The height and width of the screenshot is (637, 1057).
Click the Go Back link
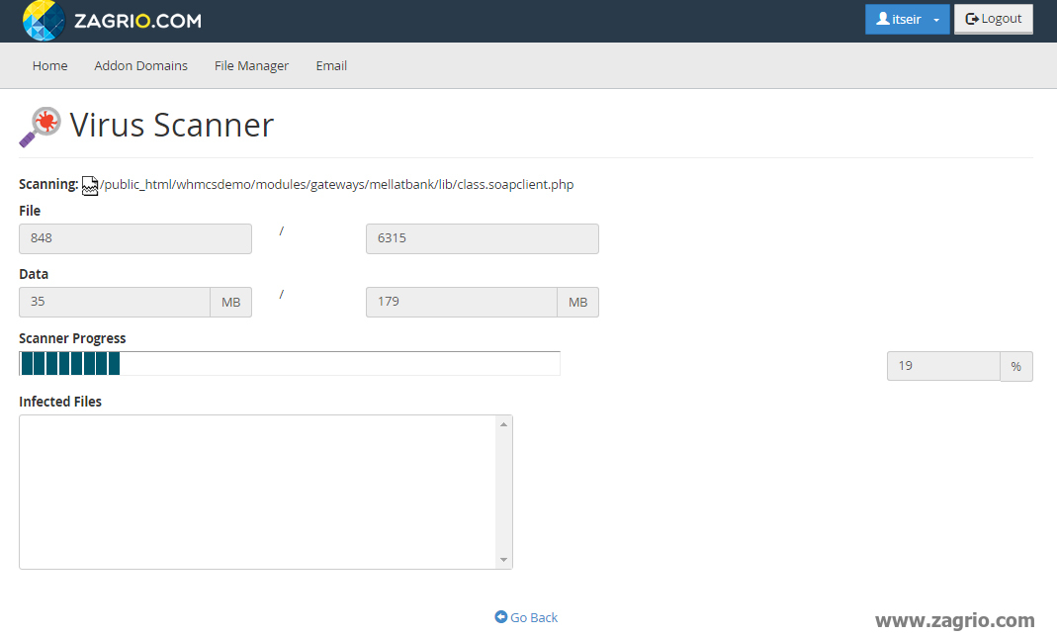(534, 617)
